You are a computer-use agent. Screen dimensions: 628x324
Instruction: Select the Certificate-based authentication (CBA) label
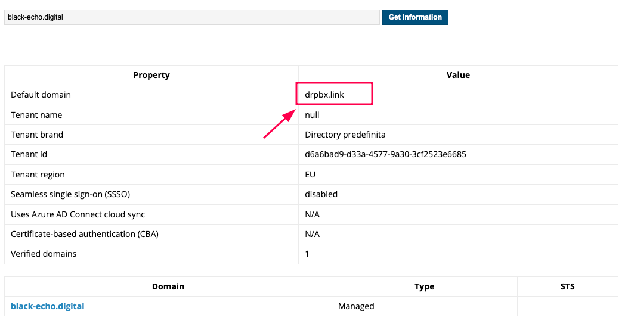click(x=85, y=234)
